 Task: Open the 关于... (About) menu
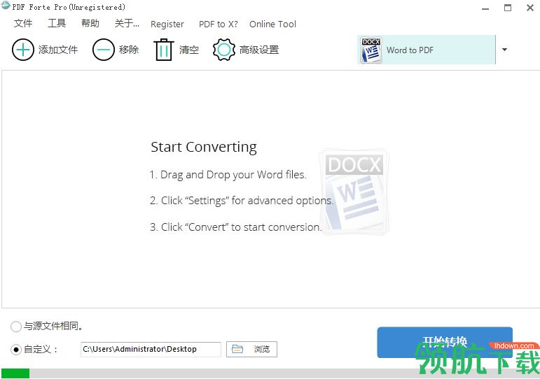[127, 23]
